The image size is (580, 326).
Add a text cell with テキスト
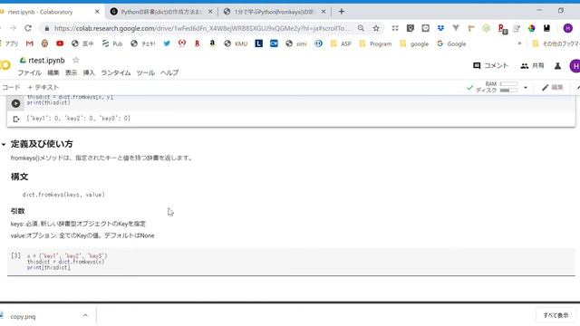pyautogui.click(x=43, y=87)
